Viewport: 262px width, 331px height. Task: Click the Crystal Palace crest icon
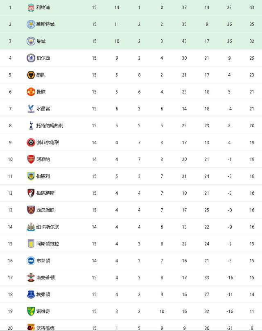tap(31, 109)
